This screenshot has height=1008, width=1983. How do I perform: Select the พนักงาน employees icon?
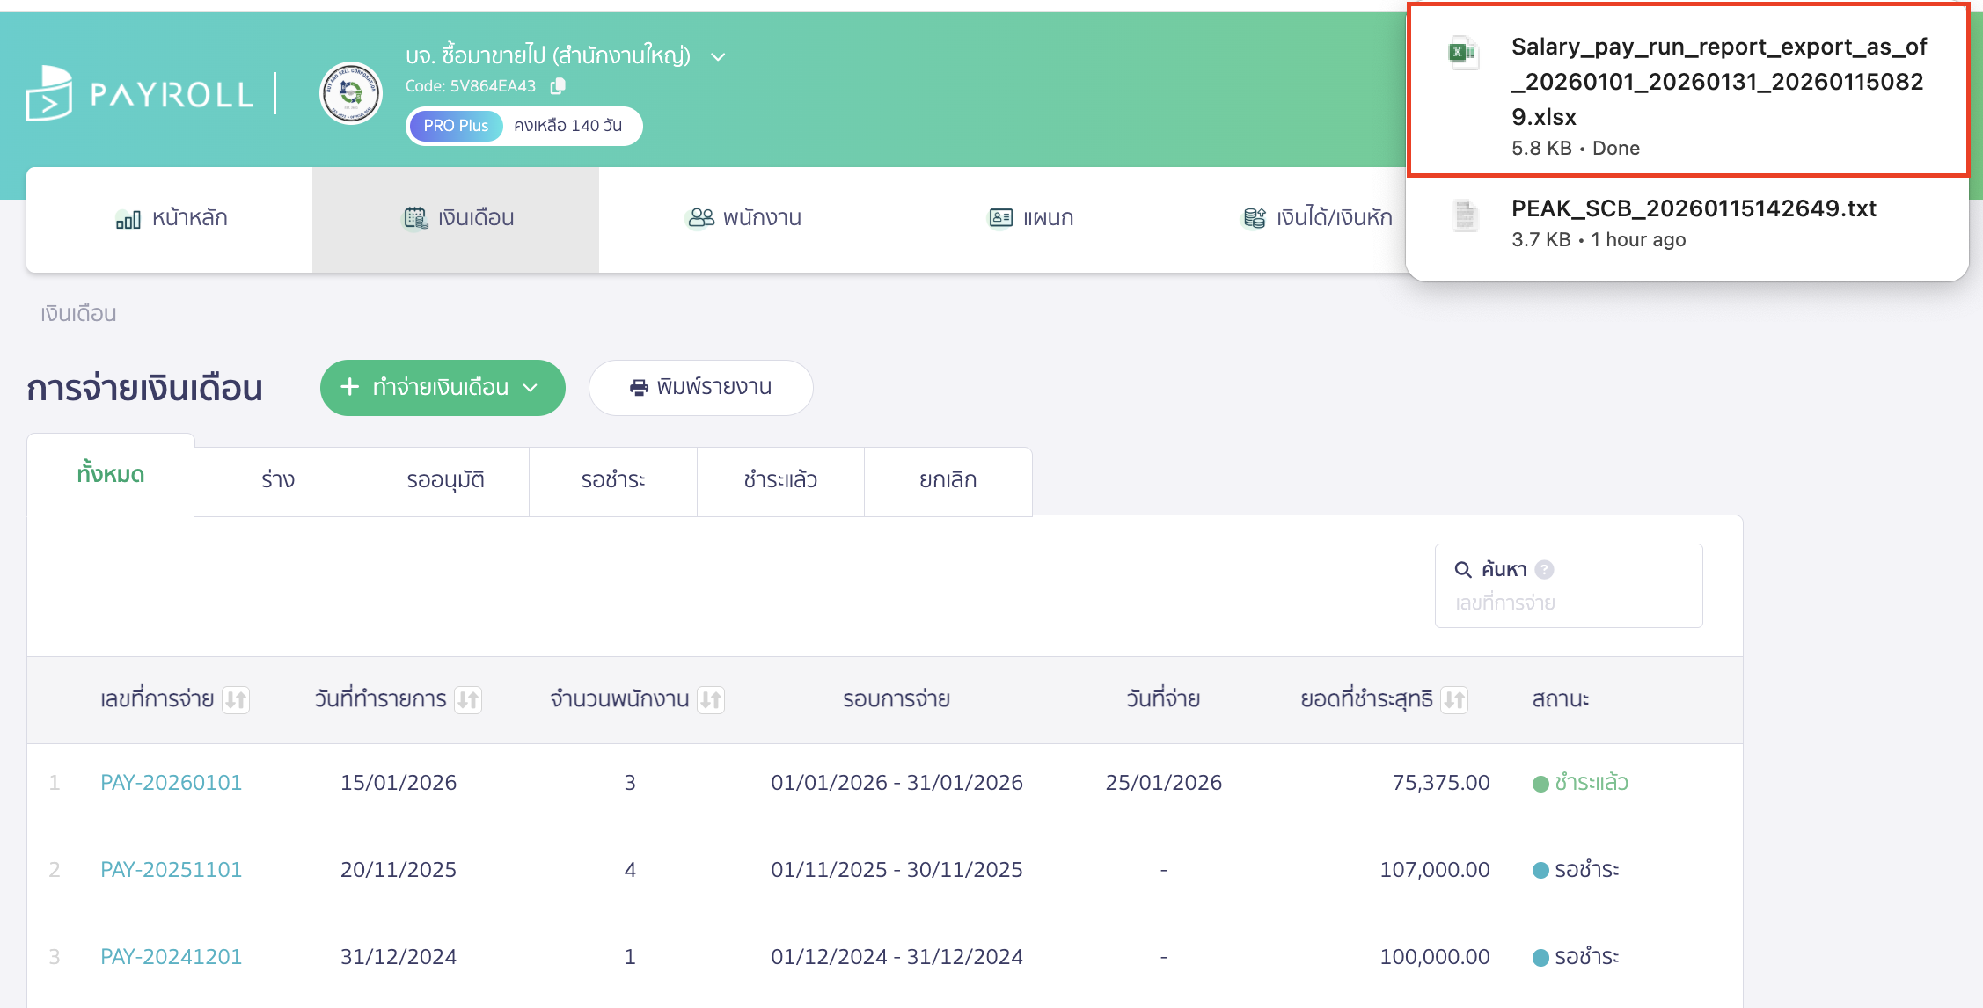699,217
